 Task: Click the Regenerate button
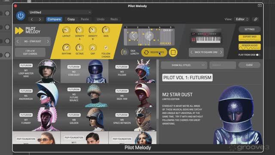tap(154, 52)
